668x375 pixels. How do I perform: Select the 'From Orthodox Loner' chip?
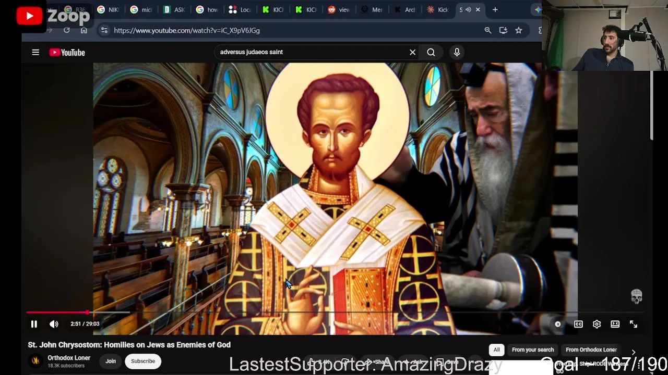[x=591, y=350]
